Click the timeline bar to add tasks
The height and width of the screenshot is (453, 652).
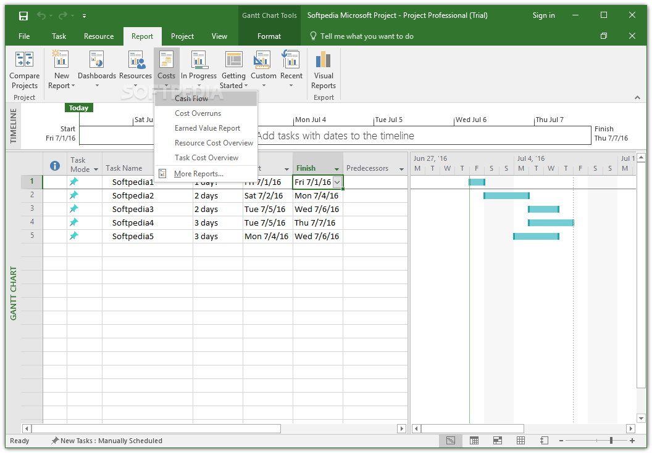(370, 135)
